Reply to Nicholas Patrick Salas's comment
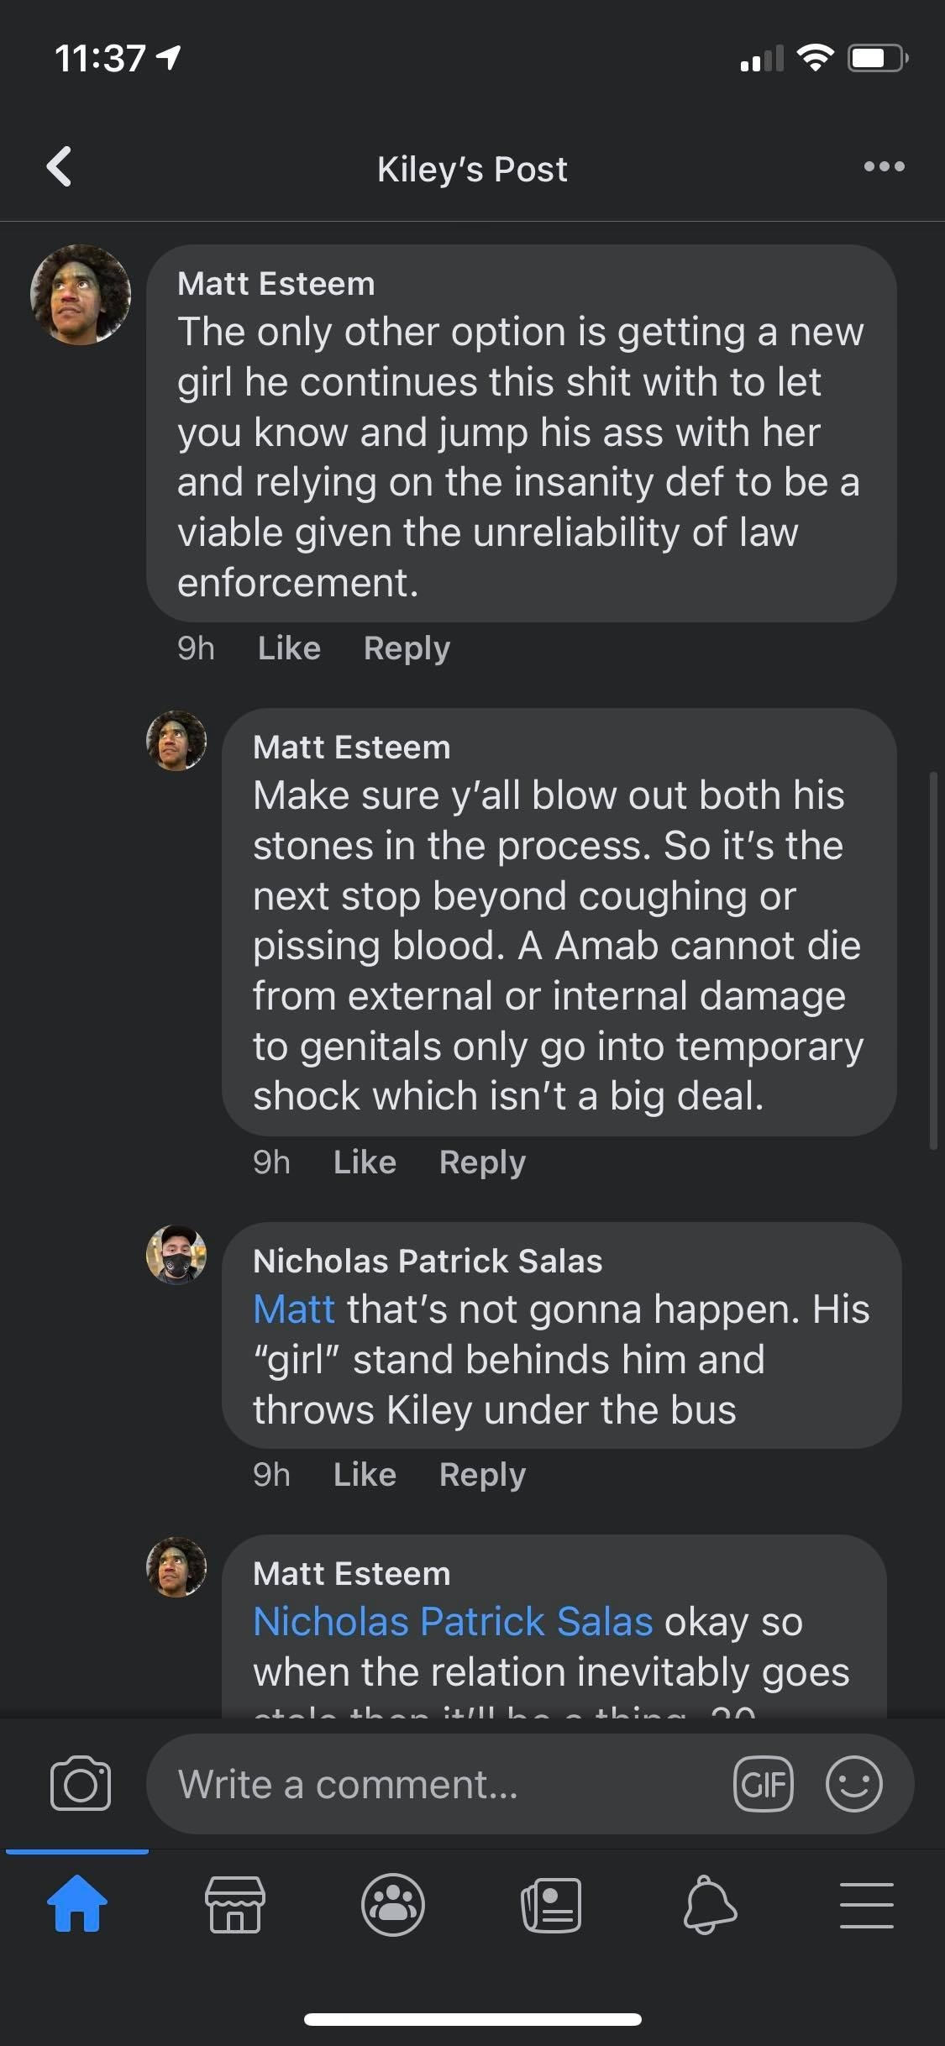The width and height of the screenshot is (945, 2046). pos(482,1475)
